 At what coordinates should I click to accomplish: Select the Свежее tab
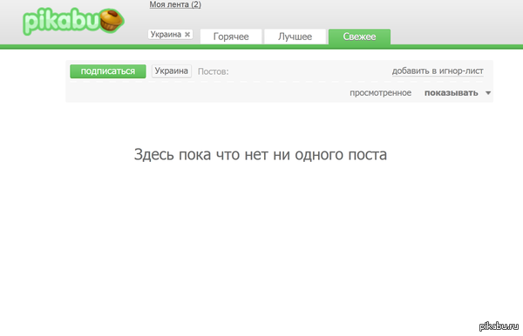[x=359, y=37]
